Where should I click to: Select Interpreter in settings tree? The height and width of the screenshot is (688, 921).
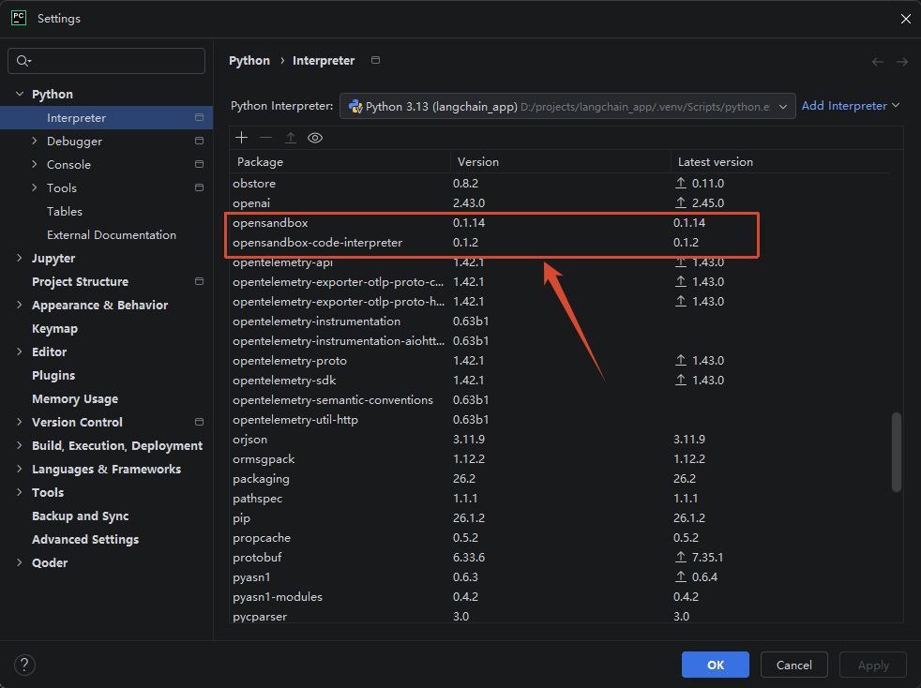(106, 117)
